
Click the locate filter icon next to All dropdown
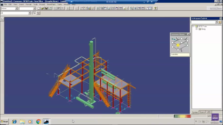coord(34,13)
